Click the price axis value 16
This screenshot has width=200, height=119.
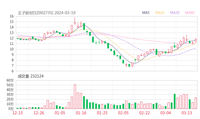(x=12, y=16)
